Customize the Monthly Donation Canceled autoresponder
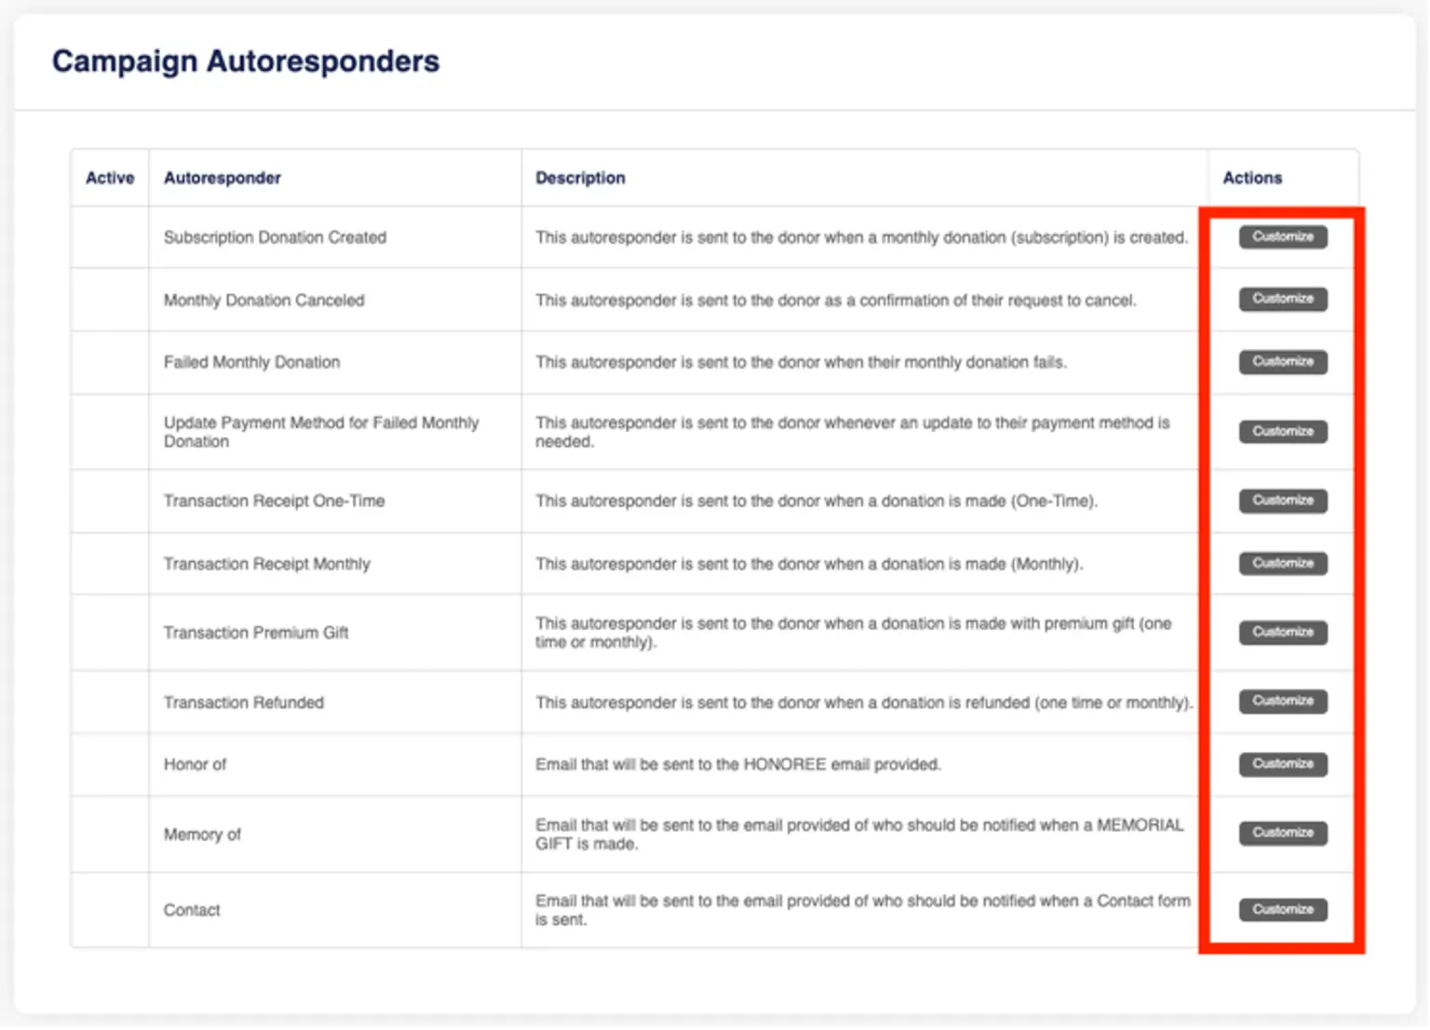The width and height of the screenshot is (1430, 1030). [x=1282, y=299]
